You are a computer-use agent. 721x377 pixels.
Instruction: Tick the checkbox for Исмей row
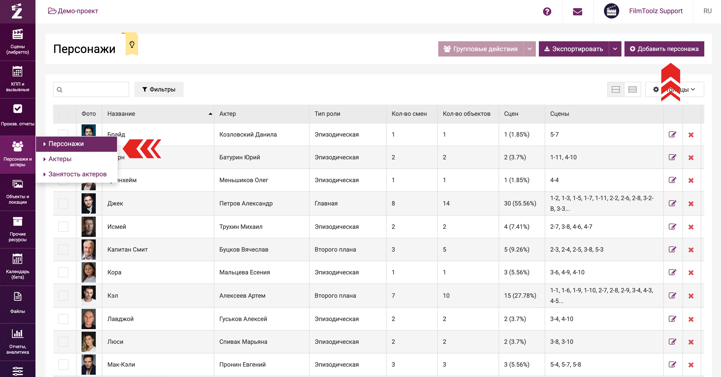coord(63,227)
